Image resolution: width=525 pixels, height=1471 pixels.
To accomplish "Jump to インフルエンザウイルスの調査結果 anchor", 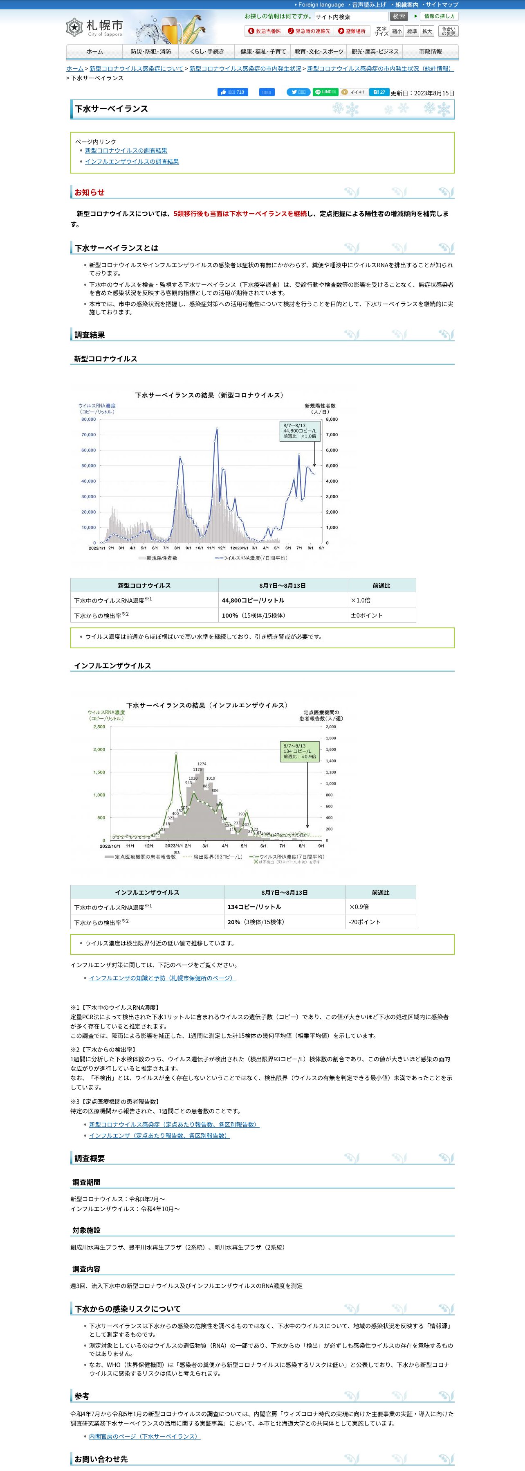I will 132,162.
